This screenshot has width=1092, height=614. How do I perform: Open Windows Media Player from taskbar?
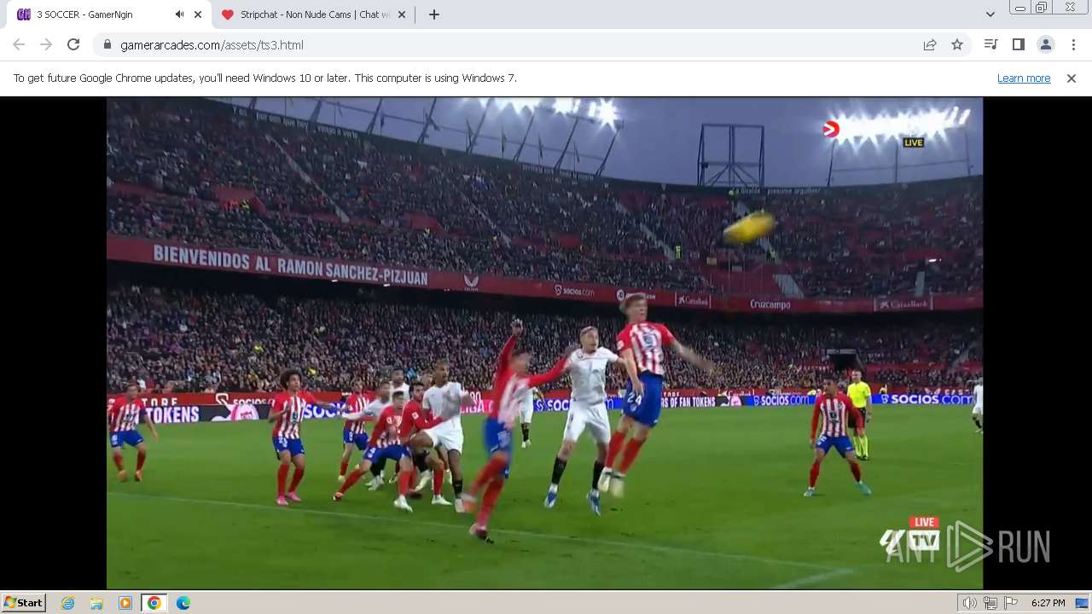click(x=125, y=603)
